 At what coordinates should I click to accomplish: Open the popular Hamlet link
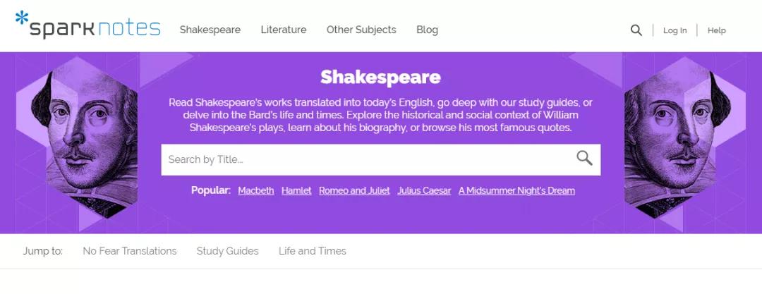(296, 190)
